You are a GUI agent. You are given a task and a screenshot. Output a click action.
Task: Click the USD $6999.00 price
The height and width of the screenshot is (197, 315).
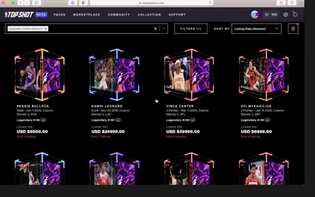tap(256, 132)
